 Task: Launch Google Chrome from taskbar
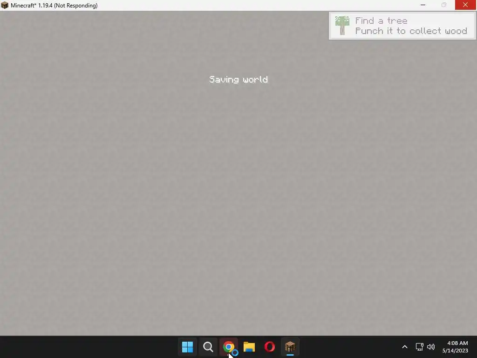(228, 347)
